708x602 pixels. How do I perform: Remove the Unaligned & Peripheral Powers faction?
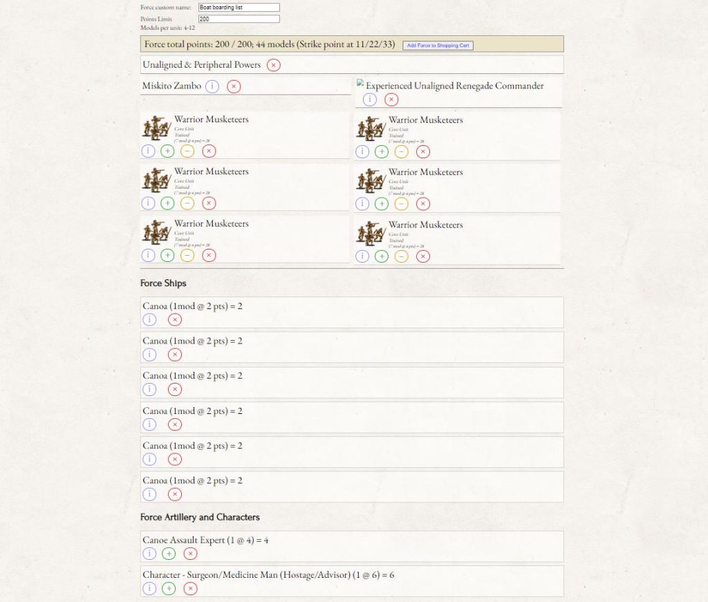[274, 65]
